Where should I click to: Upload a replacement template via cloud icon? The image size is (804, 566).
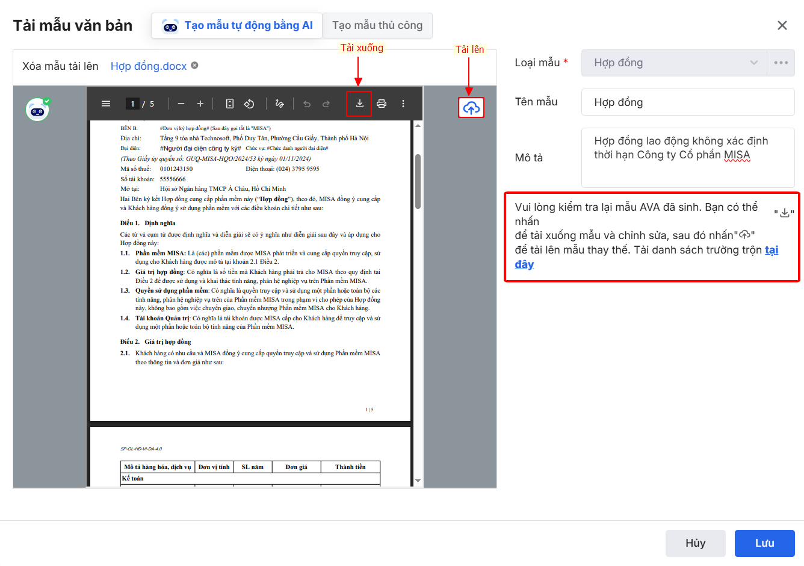(471, 108)
